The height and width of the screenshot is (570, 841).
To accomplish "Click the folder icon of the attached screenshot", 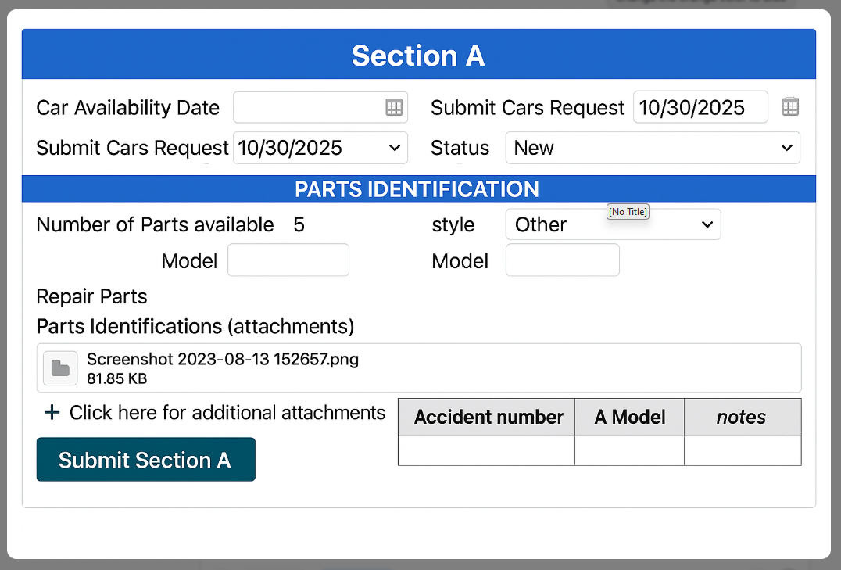I will (59, 367).
